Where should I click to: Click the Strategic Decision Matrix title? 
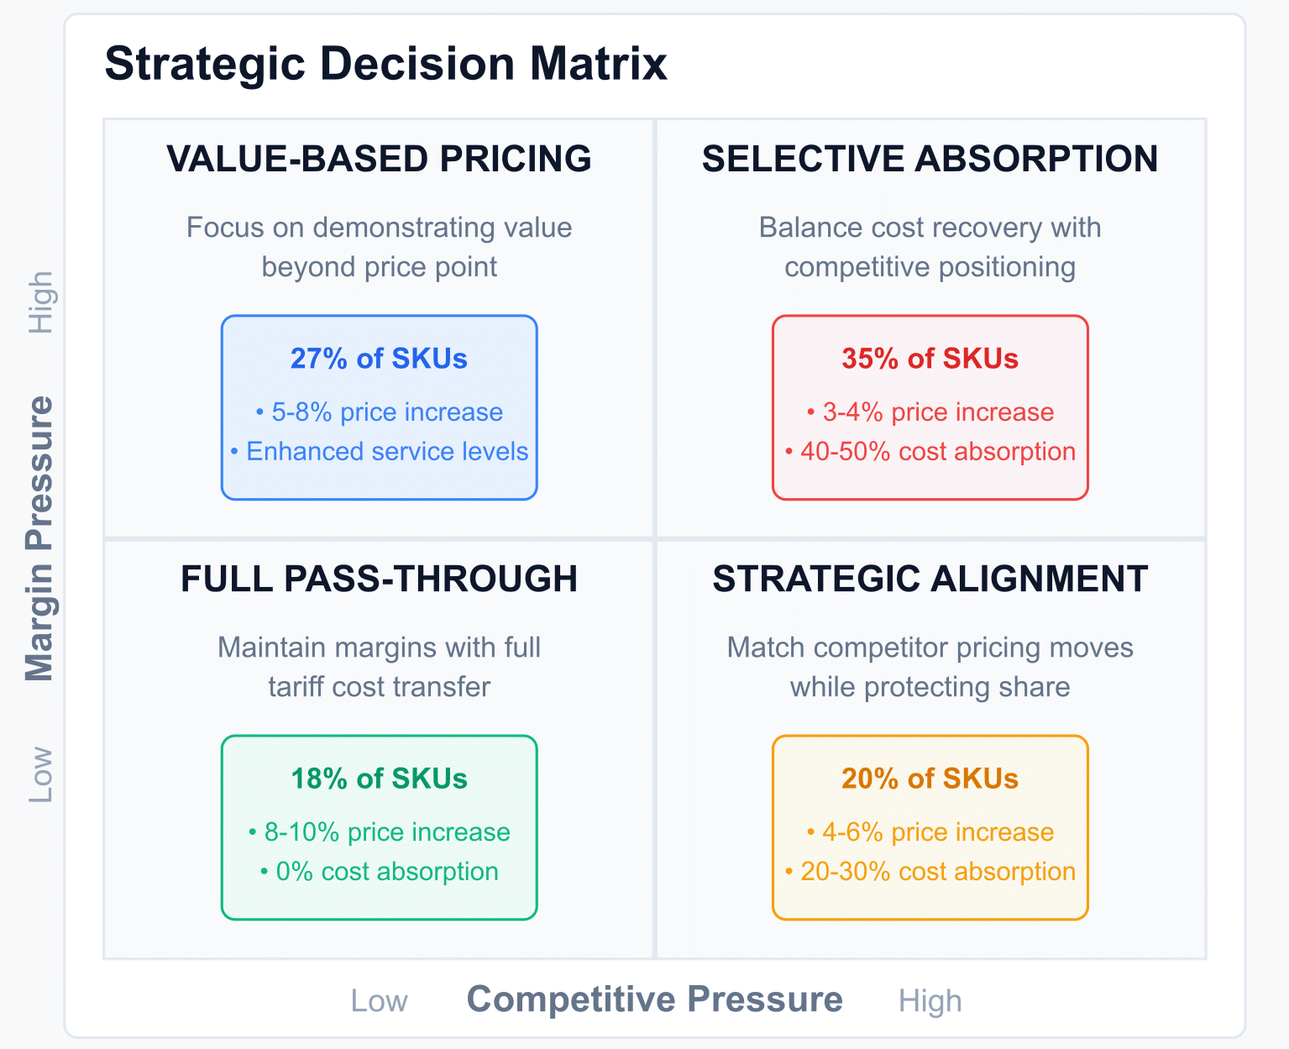(385, 64)
